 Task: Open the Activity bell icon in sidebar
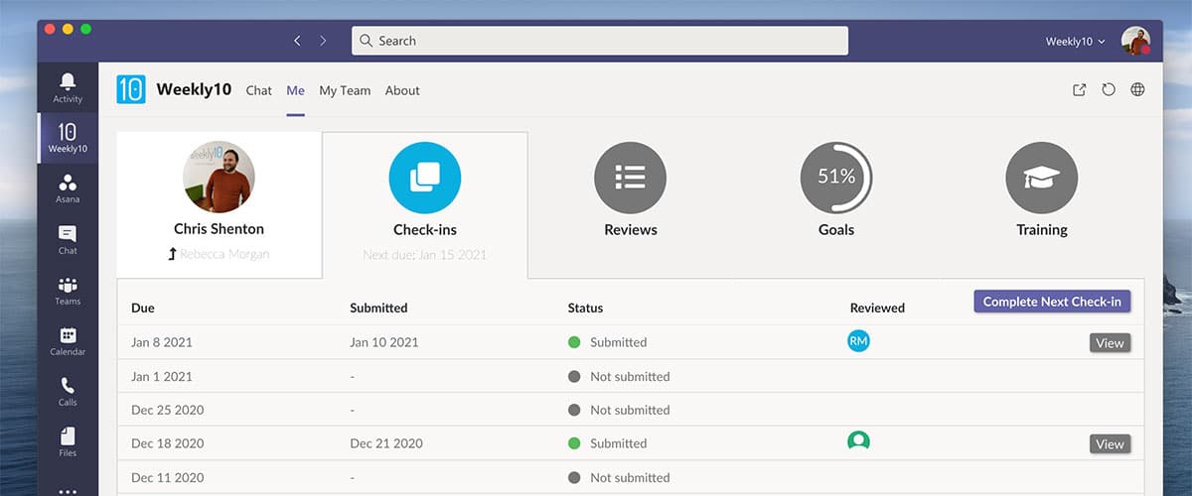pos(68,87)
